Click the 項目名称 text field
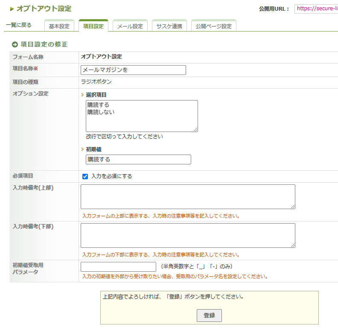The width and height of the screenshot is (338, 333). tap(133, 70)
